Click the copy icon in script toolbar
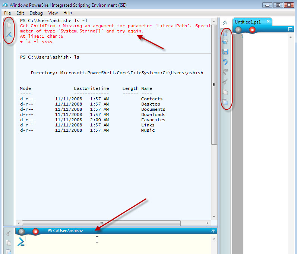 (225, 92)
